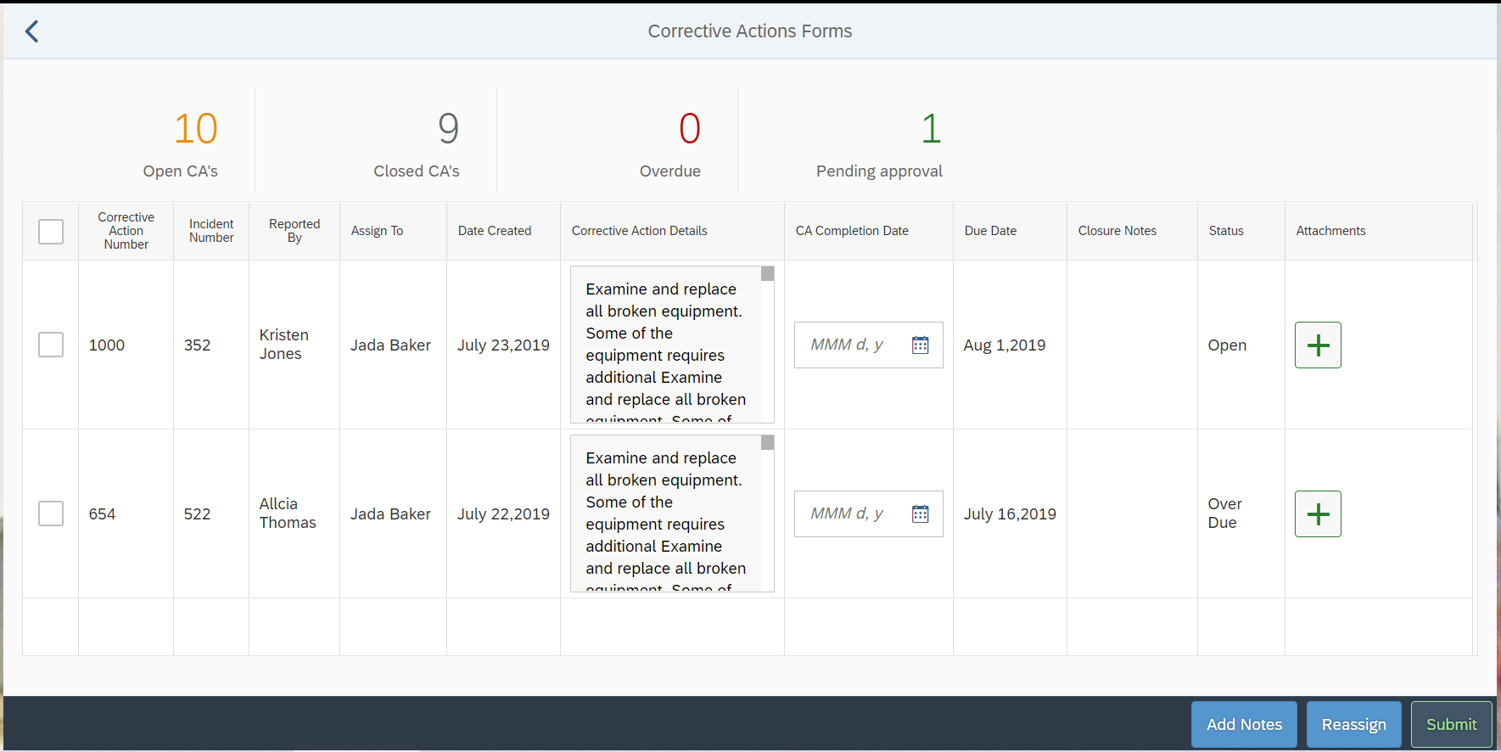Click the Add Notes button

coord(1243,724)
